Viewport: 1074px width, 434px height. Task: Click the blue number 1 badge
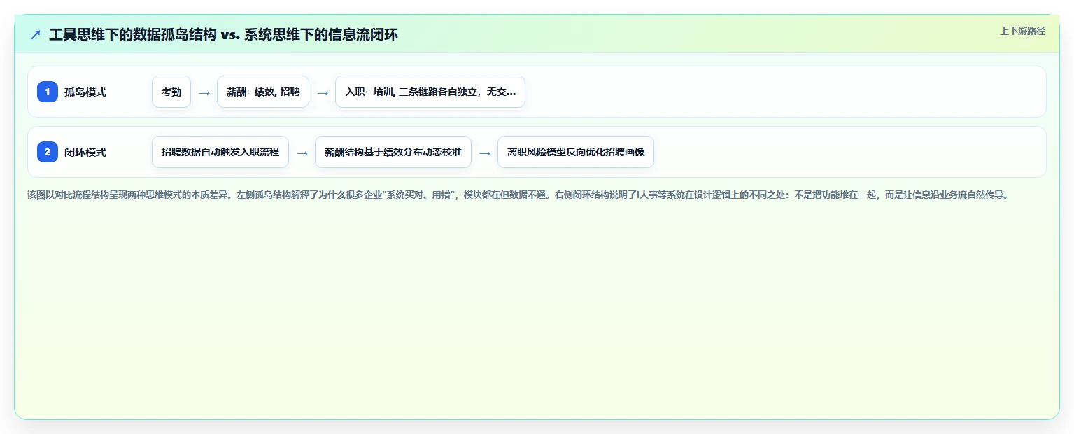tap(48, 92)
